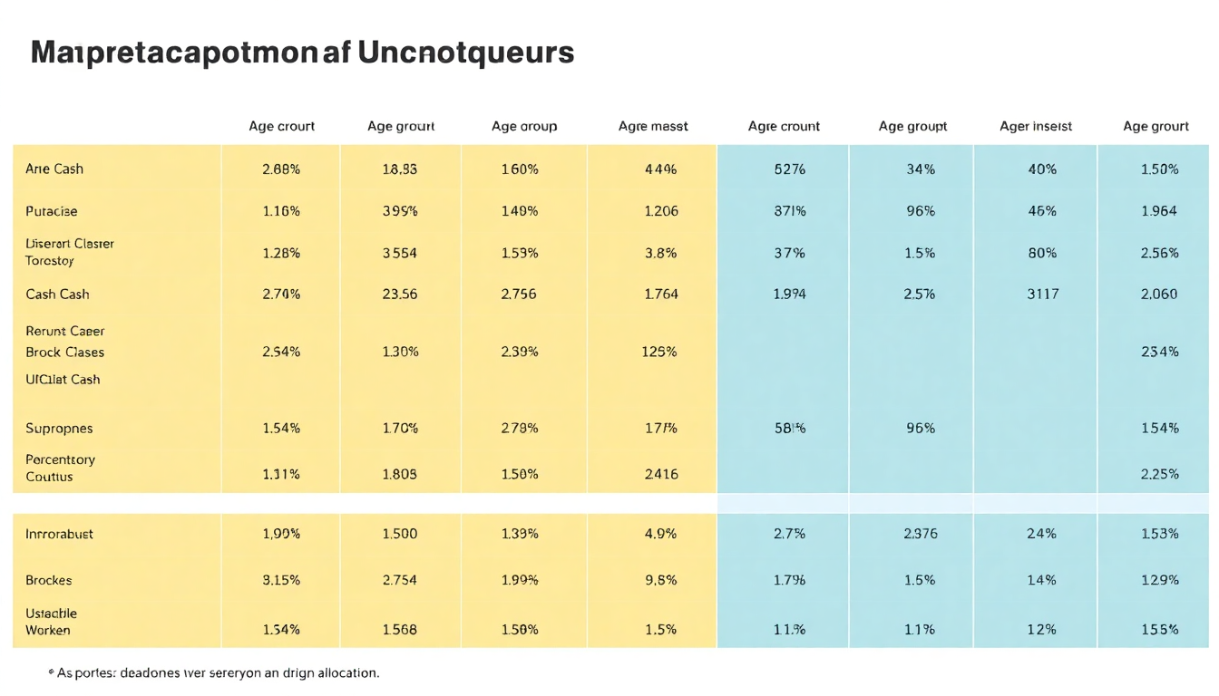Select the "Agre crount" column header
1219x696 pixels.
coord(784,126)
